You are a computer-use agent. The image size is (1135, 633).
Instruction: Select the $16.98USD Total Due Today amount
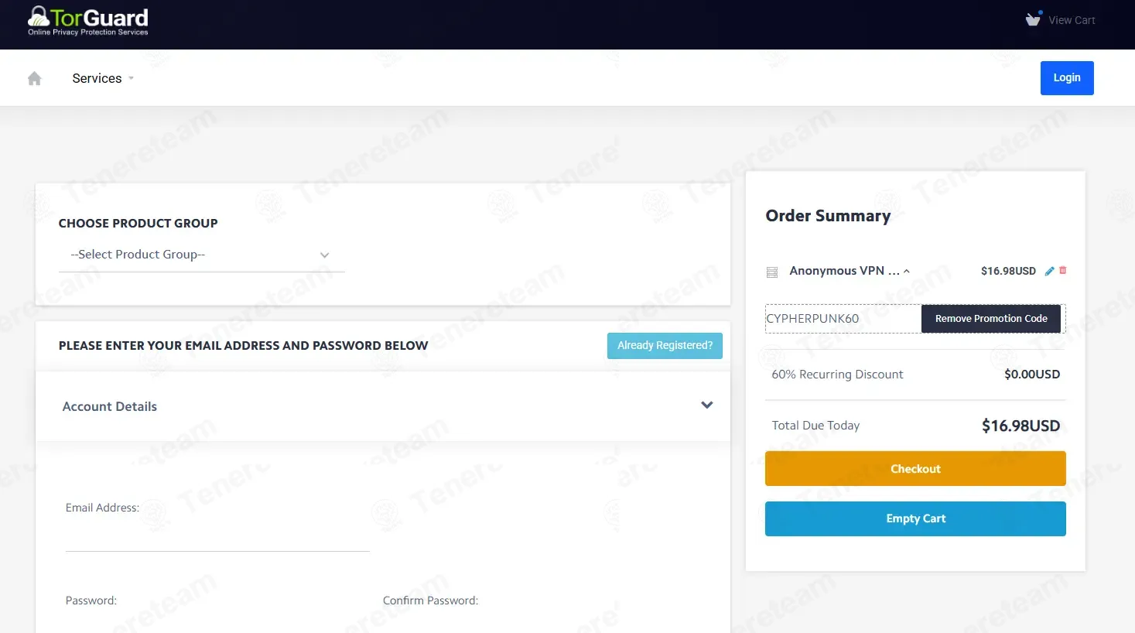(x=1020, y=426)
